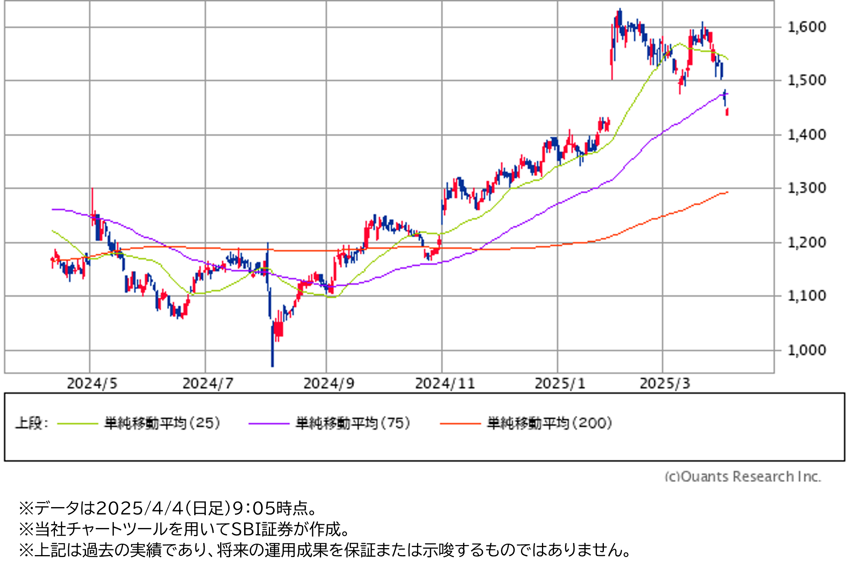Screen dimensions: 848x576
Task: Click the purple 75-period moving average legend line
Action: pyautogui.click(x=268, y=424)
